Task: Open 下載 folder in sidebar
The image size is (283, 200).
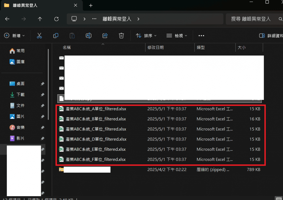Action: 20,95
